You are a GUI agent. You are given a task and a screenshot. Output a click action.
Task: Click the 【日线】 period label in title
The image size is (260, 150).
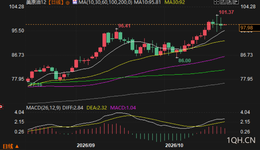pos(56,2)
